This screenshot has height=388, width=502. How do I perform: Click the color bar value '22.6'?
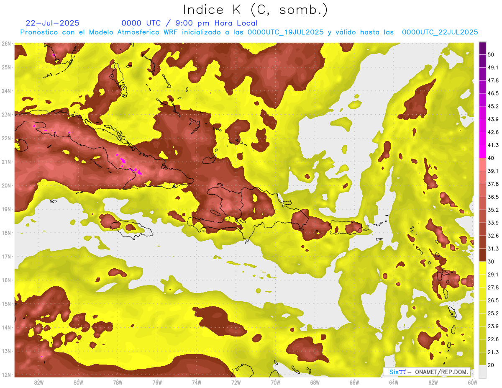[x=493, y=339]
